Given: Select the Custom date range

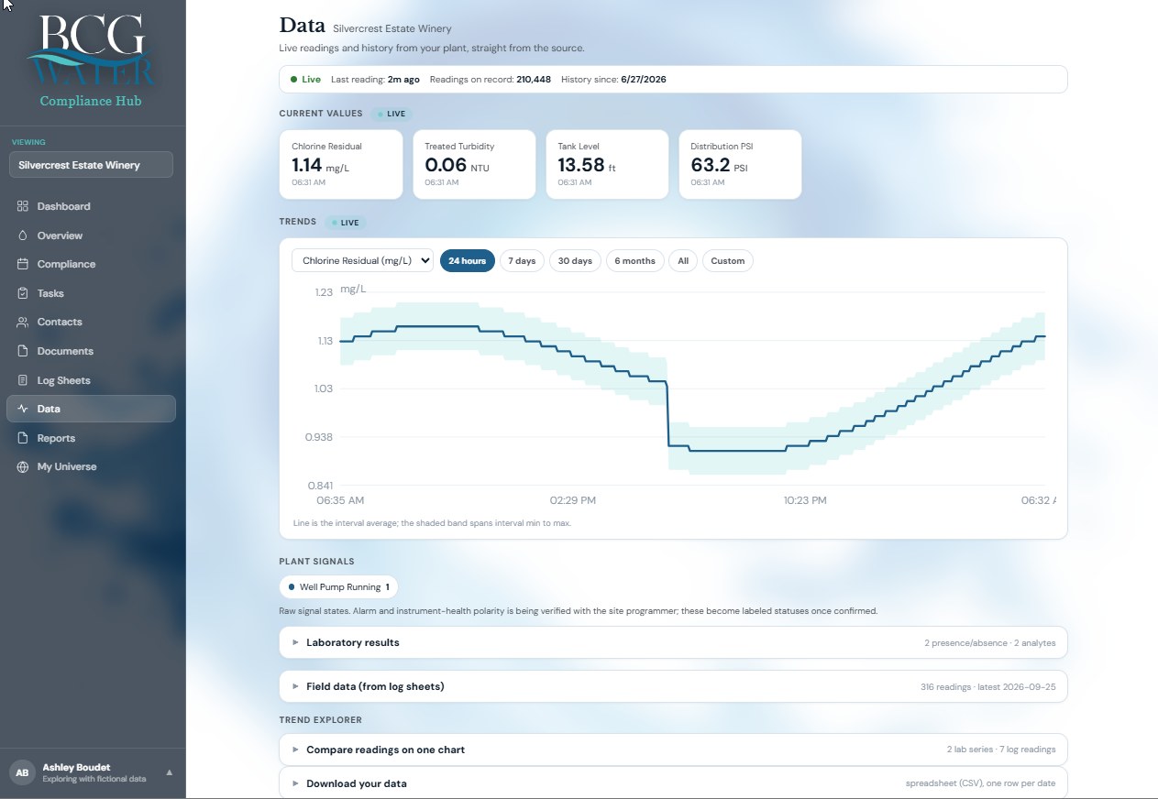Looking at the screenshot, I should click(x=728, y=261).
